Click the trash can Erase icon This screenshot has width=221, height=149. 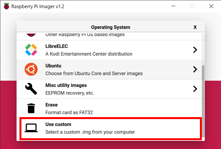coord(31,108)
